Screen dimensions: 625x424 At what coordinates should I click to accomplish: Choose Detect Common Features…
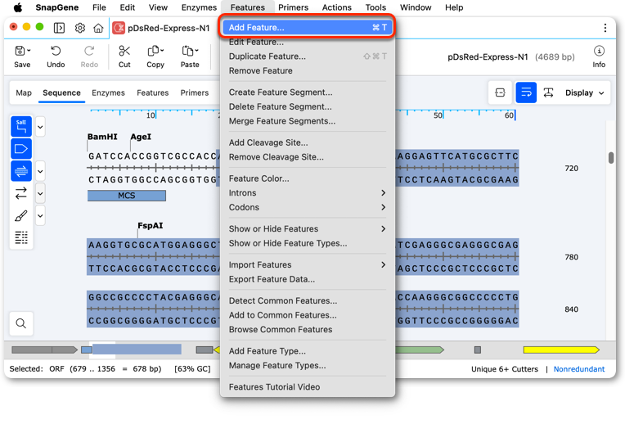pyautogui.click(x=308, y=300)
